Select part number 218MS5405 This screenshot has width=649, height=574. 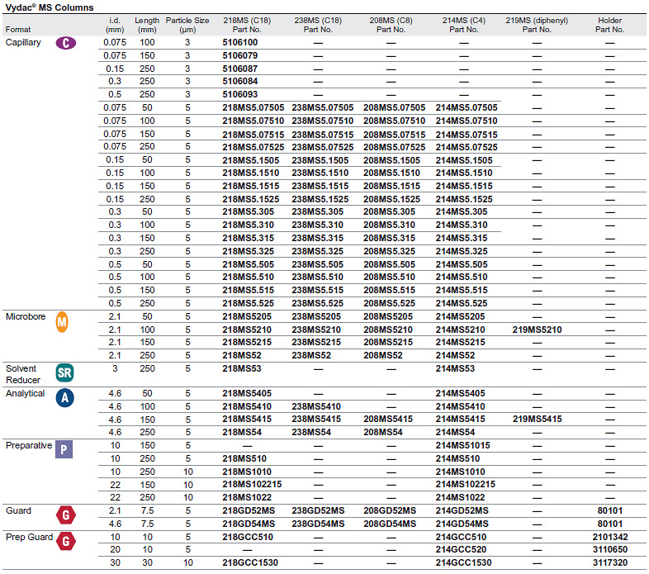(247, 393)
